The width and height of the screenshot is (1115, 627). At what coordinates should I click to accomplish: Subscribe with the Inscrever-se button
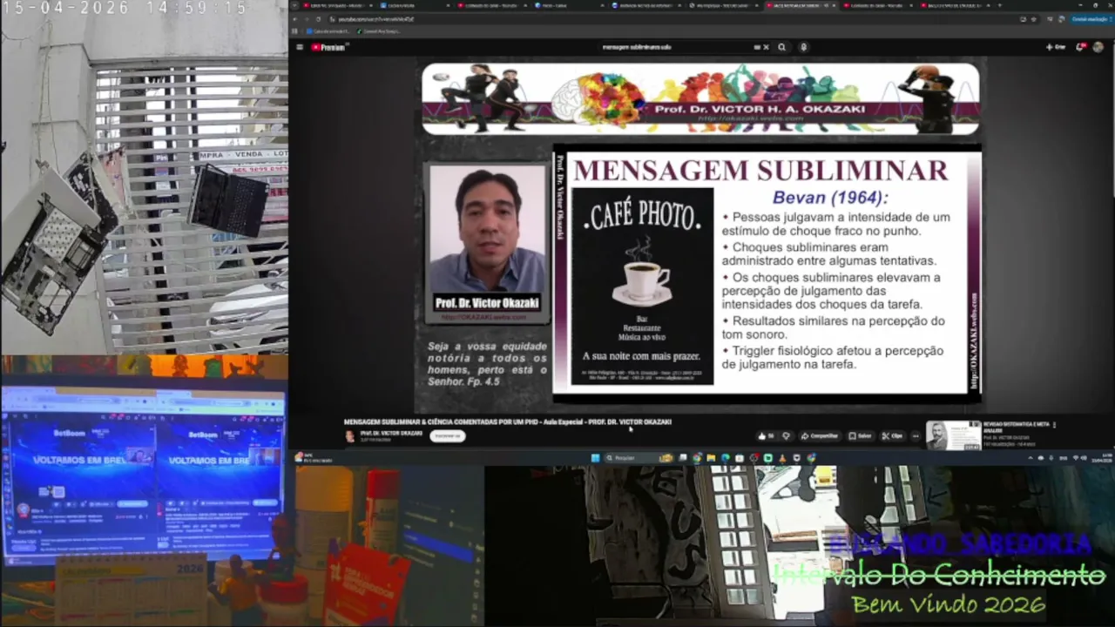tap(447, 435)
